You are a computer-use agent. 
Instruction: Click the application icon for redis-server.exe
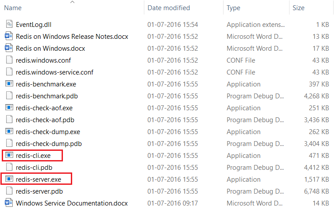(9, 179)
